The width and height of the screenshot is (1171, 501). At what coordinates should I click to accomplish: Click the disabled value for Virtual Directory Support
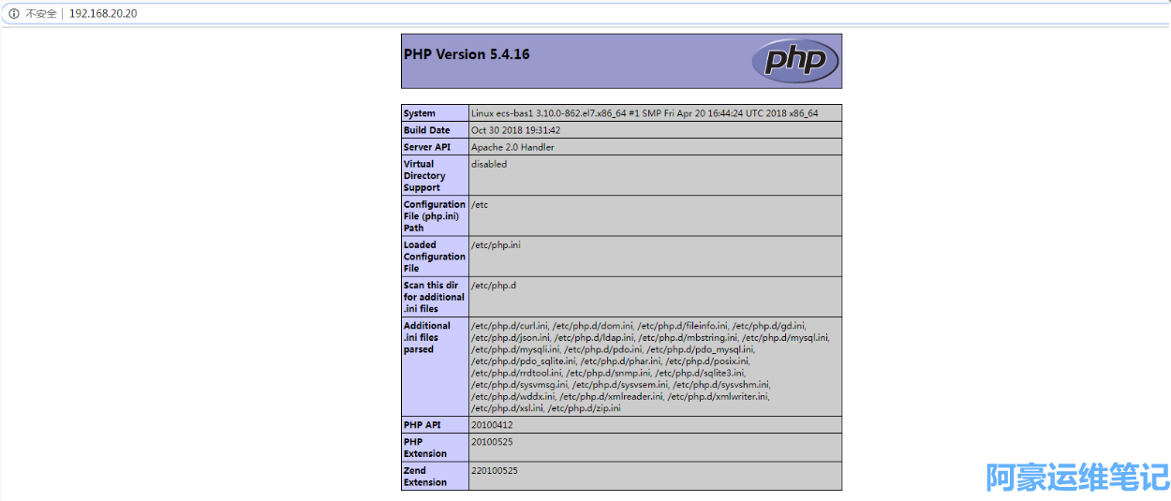point(489,164)
